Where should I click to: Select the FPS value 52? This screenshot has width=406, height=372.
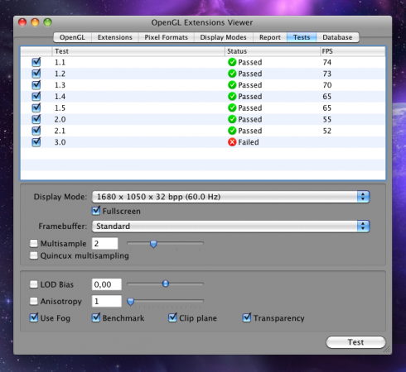(327, 131)
